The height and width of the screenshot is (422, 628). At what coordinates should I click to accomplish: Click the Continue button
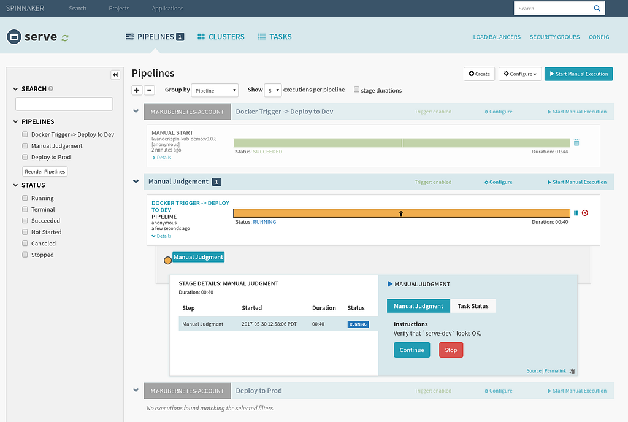(x=412, y=350)
